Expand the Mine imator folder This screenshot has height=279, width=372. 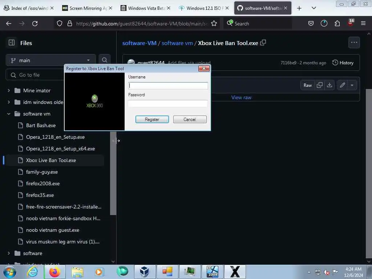[x=9, y=90]
